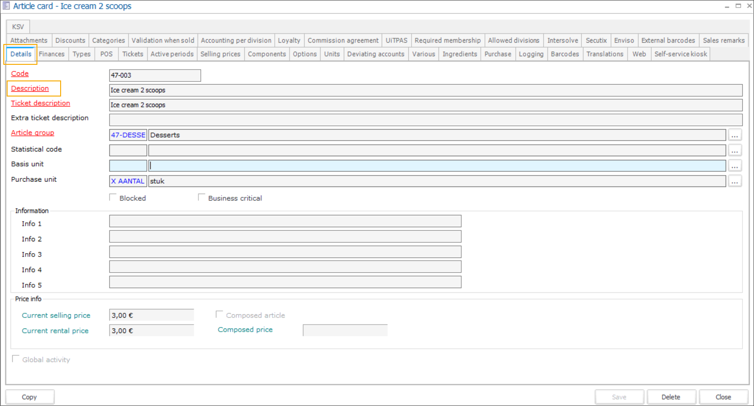
Task: Switch to the Finances tab
Action: [x=52, y=54]
